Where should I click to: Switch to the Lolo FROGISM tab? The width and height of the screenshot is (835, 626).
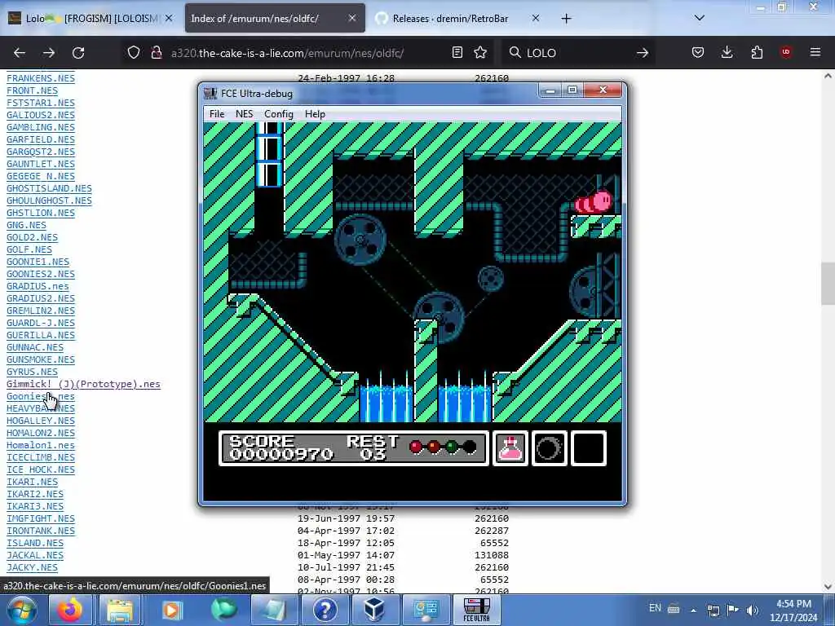[91, 18]
